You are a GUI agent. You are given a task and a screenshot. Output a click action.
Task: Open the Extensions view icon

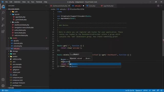point(3,31)
